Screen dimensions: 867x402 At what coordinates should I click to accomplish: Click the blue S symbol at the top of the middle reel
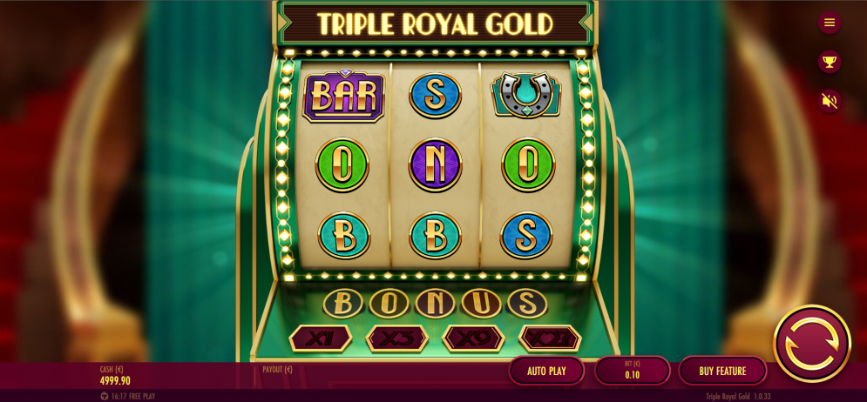pos(435,96)
